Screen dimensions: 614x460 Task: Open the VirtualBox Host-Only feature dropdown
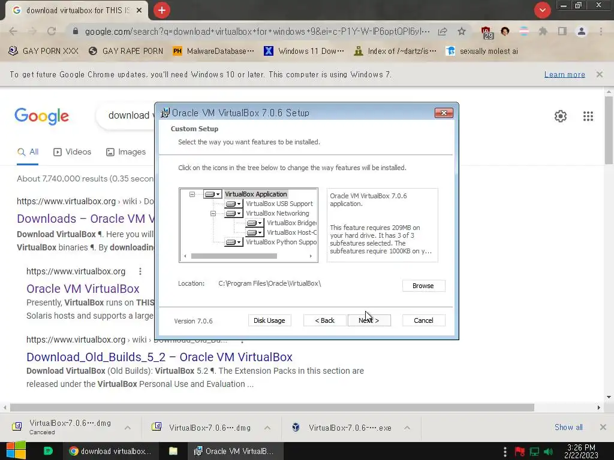[x=254, y=232]
